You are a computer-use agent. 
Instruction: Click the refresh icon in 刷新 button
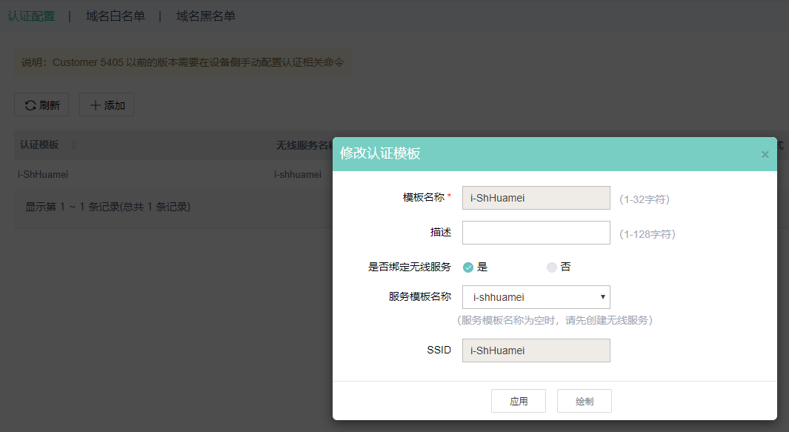[30, 105]
